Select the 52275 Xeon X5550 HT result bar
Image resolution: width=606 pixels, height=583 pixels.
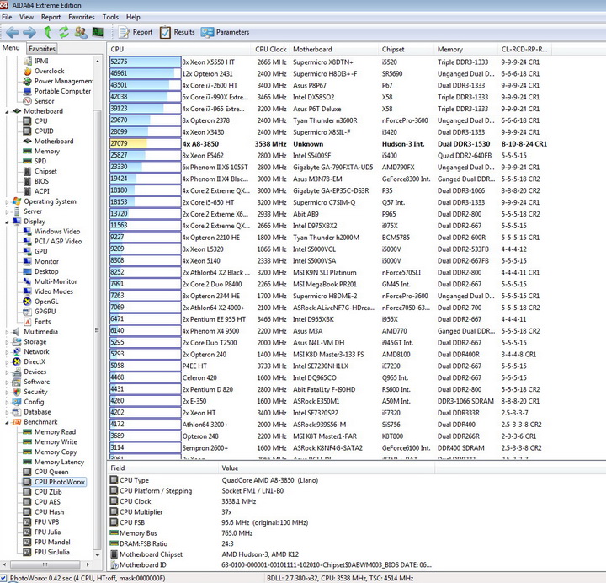(146, 62)
